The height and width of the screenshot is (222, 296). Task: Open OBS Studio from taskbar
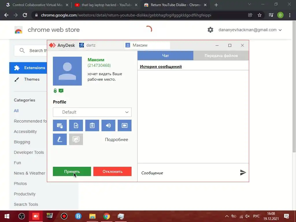pyautogui.click(x=21, y=216)
